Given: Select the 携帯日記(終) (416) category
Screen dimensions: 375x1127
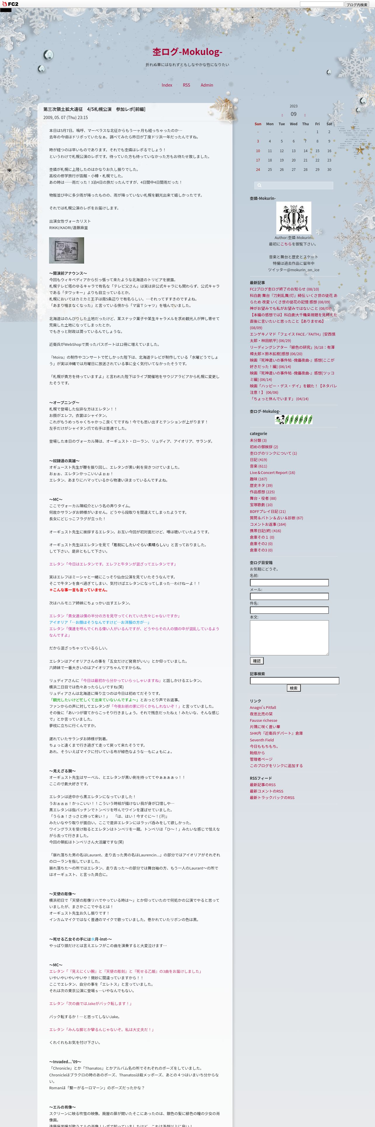Looking at the screenshot, I should coord(265,531).
